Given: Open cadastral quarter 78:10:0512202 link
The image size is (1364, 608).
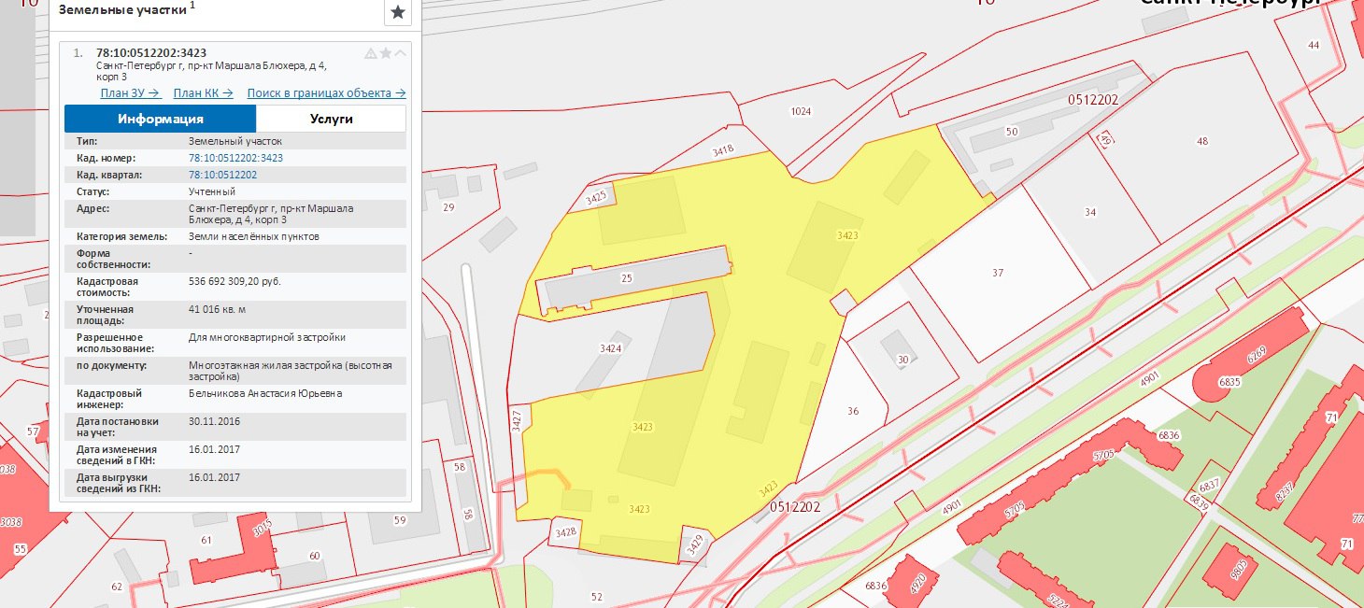Looking at the screenshot, I should point(222,175).
